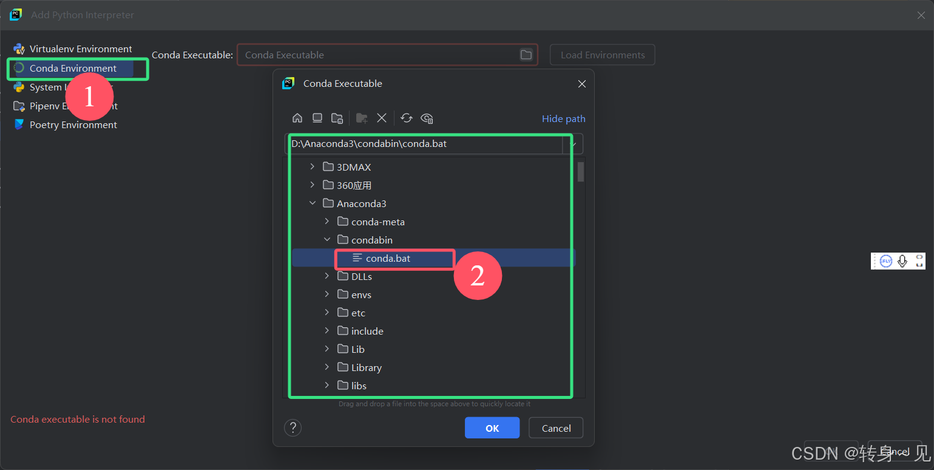The image size is (934, 470).
Task: Click file icon beside conda.bat
Action: click(x=357, y=258)
